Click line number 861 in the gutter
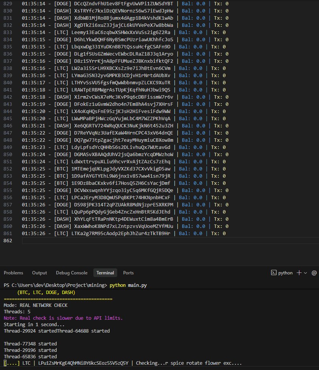 point(8,233)
